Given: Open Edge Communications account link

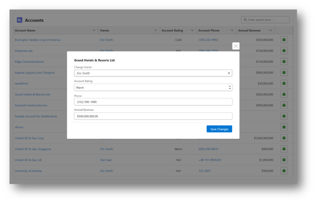Looking at the screenshot, I should pyautogui.click(x=29, y=62).
